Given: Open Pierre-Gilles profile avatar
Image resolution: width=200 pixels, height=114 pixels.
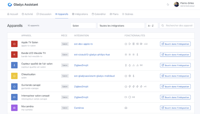Looking at the screenshot, I should 177,4.
